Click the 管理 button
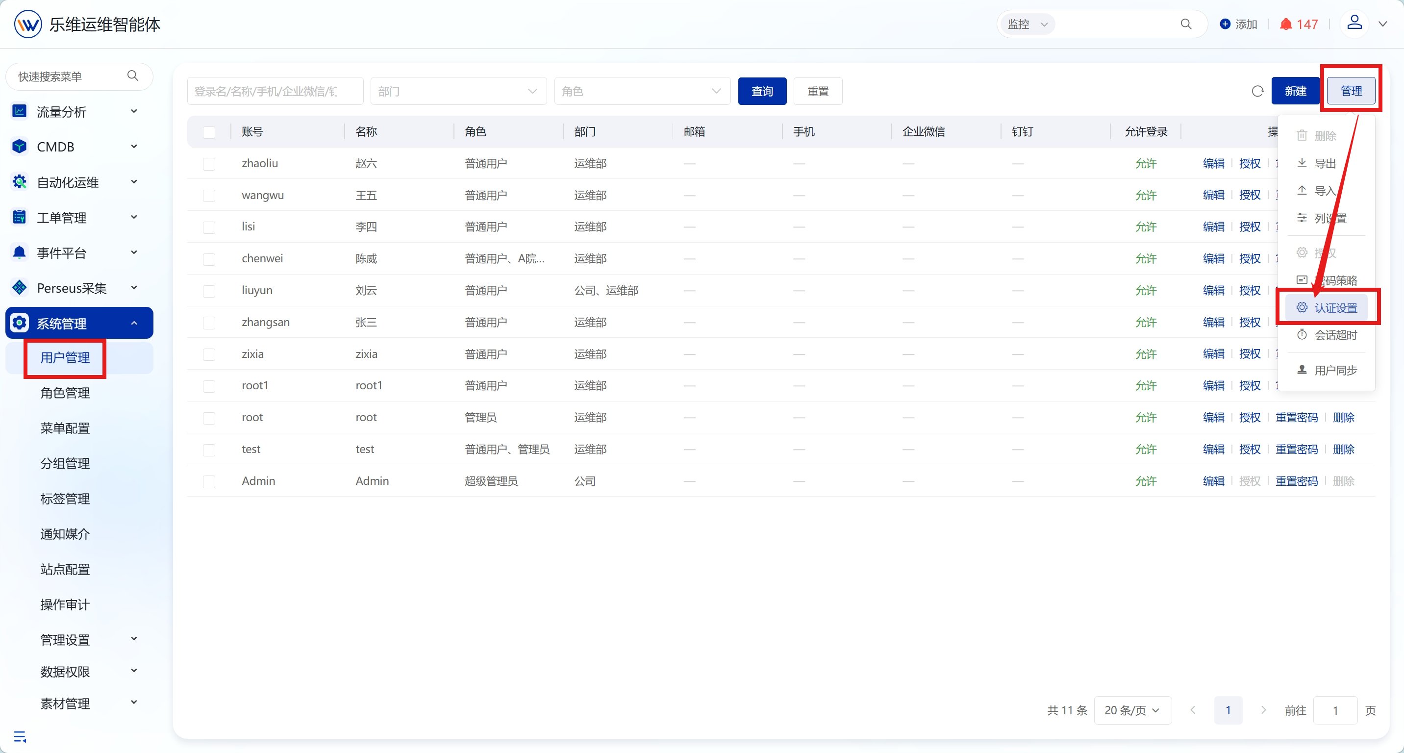 pyautogui.click(x=1351, y=90)
